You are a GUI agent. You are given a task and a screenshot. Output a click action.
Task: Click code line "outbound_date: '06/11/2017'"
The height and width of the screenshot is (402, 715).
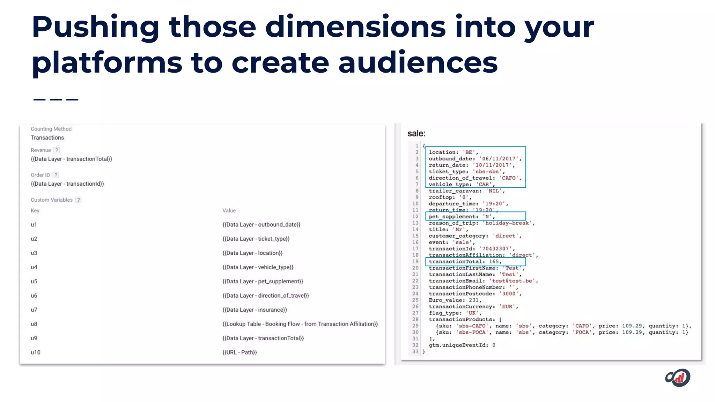pos(475,159)
